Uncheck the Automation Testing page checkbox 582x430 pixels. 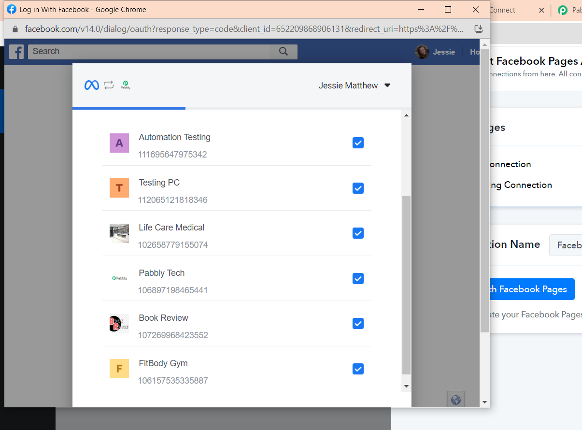pos(358,143)
